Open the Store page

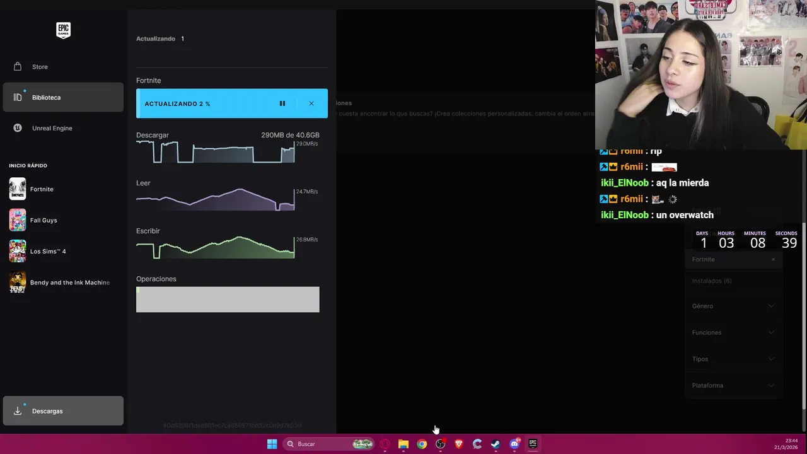click(x=63, y=67)
